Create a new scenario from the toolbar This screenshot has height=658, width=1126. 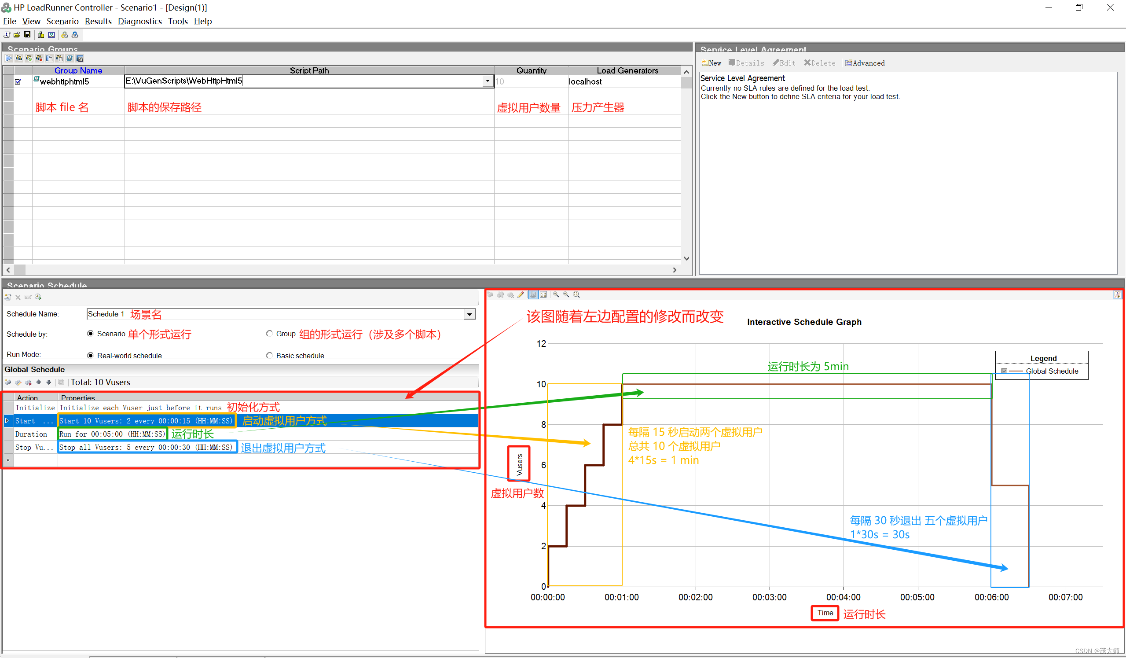7,34
